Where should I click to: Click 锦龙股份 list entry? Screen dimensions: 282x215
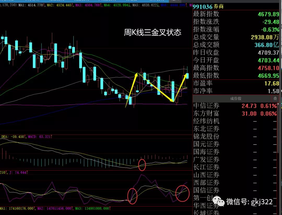[206, 136]
